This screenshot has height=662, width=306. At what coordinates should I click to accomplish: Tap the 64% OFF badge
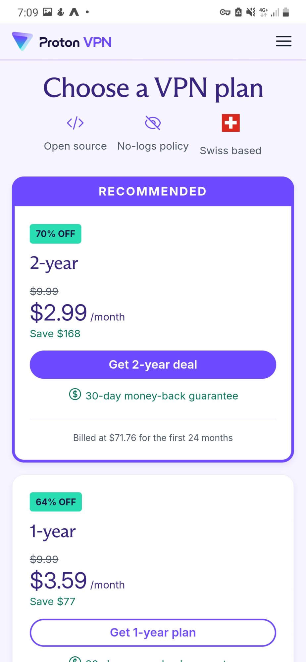click(x=56, y=502)
